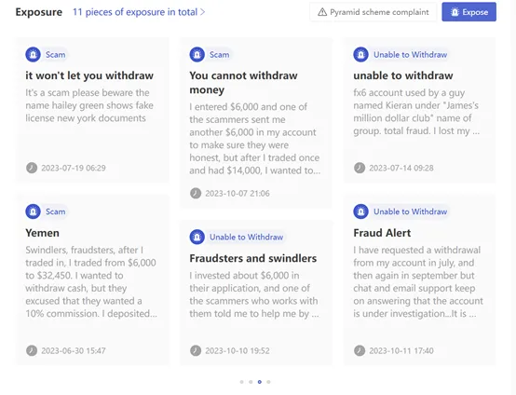Select the Scam tag on the Yemen card
The height and width of the screenshot is (395, 516).
[55, 211]
